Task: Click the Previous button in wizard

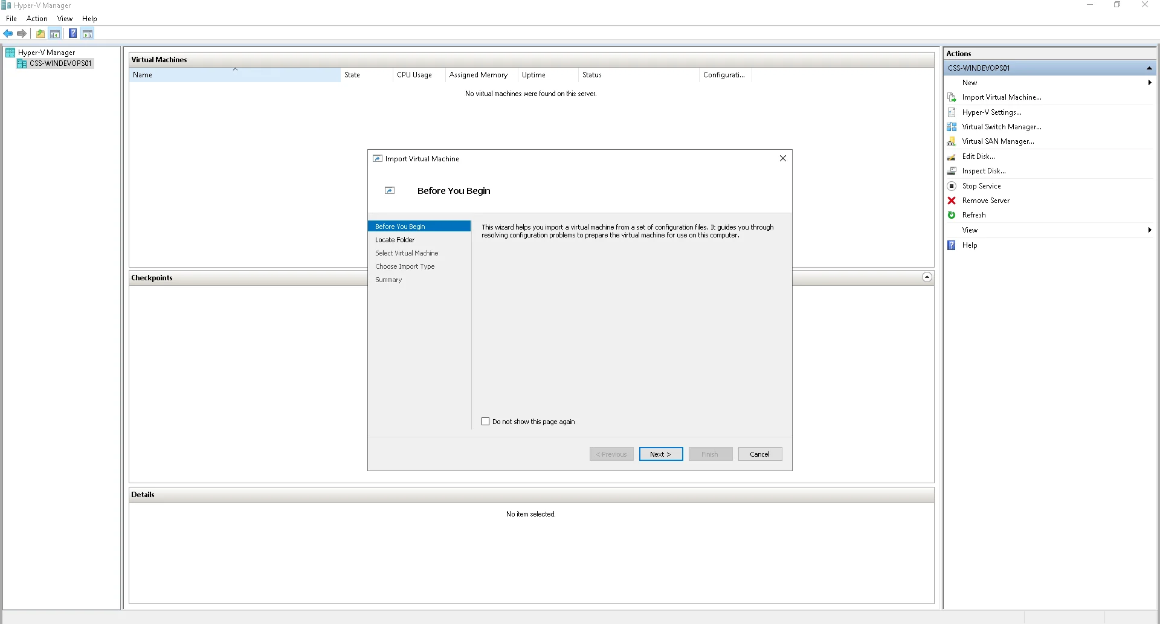Action: (x=611, y=454)
